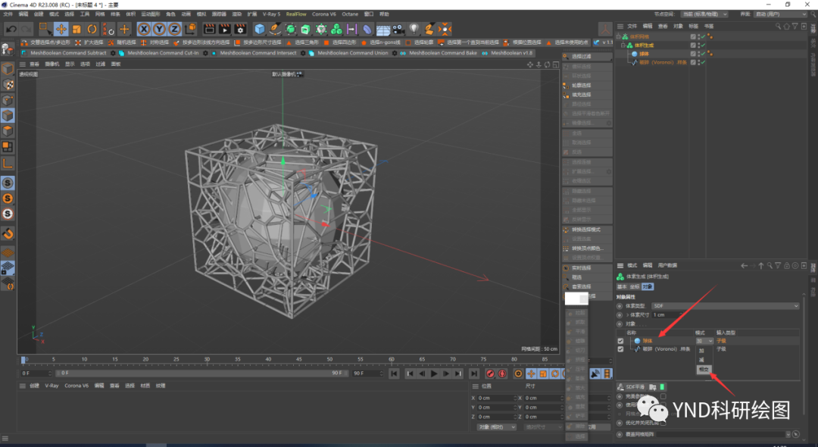Click the orange magnet Snap icon
The height and width of the screenshot is (447, 818).
coord(8,233)
